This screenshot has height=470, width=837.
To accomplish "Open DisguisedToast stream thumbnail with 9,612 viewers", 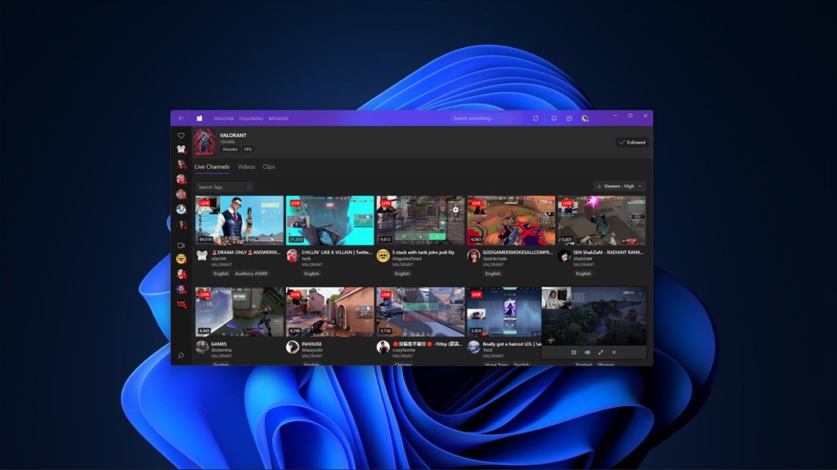I will [x=421, y=220].
